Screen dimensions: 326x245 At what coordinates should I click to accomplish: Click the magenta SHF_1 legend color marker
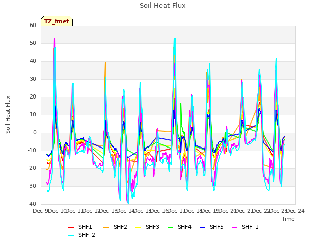pos(234,228)
